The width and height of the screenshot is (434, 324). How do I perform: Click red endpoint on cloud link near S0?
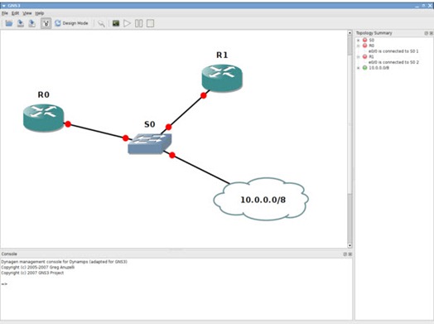tap(172, 155)
